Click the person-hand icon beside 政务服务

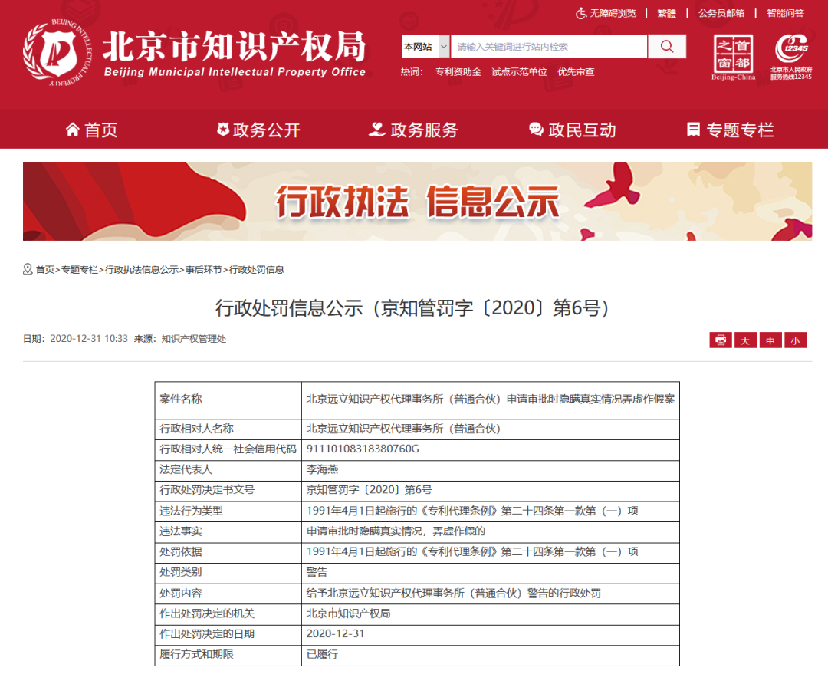tap(376, 130)
